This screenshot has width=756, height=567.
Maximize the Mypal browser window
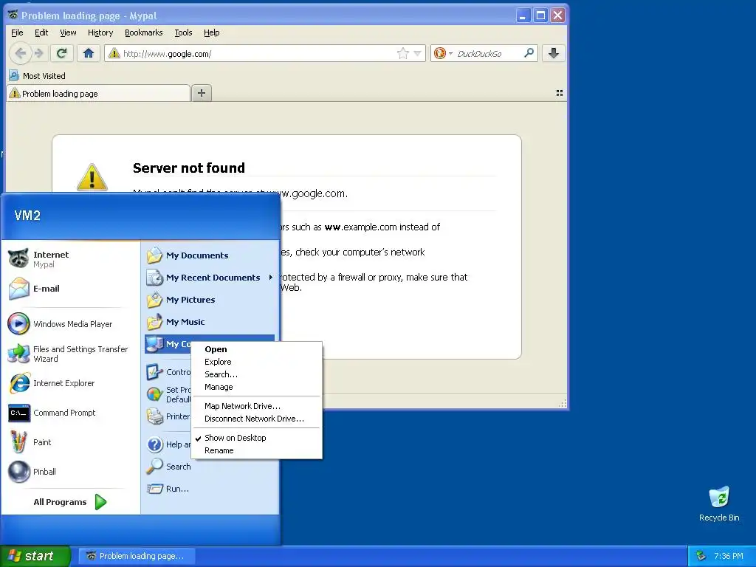(541, 16)
